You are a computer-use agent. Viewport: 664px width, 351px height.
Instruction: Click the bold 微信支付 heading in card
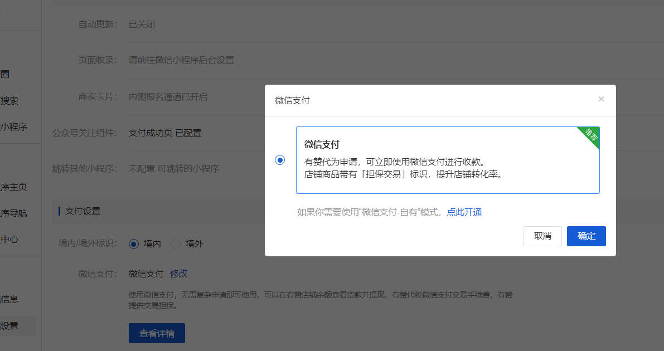pos(322,144)
